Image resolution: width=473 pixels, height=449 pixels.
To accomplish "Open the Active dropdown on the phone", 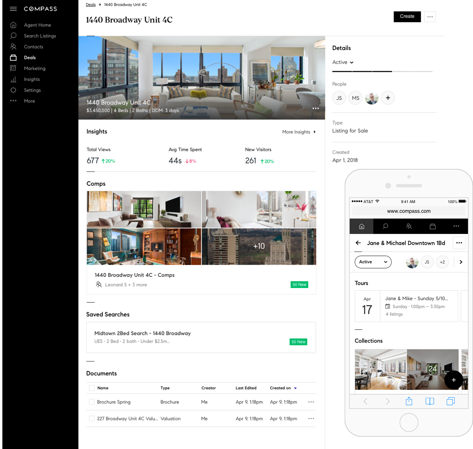I will [x=373, y=262].
